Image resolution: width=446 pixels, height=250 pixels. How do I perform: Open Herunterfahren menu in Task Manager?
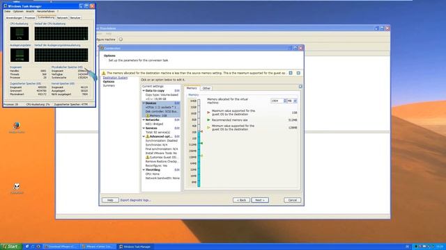(45, 11)
